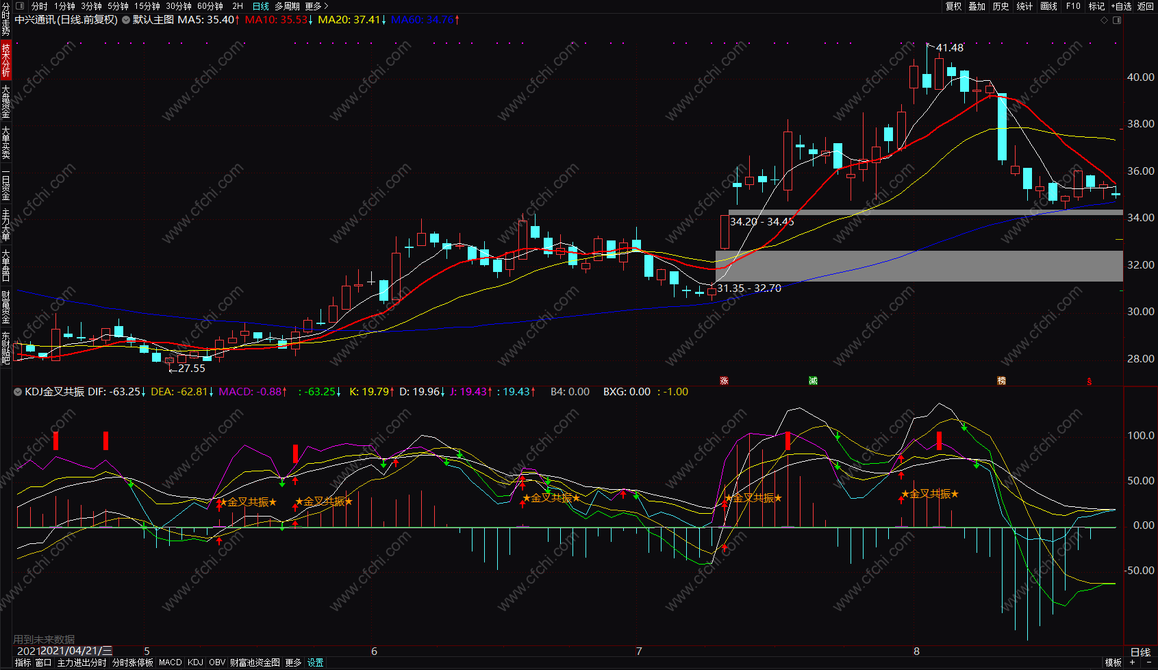Image resolution: width=1158 pixels, height=670 pixels.
Task: Open 大单买卖 sidebar tab
Action: [x=5, y=142]
